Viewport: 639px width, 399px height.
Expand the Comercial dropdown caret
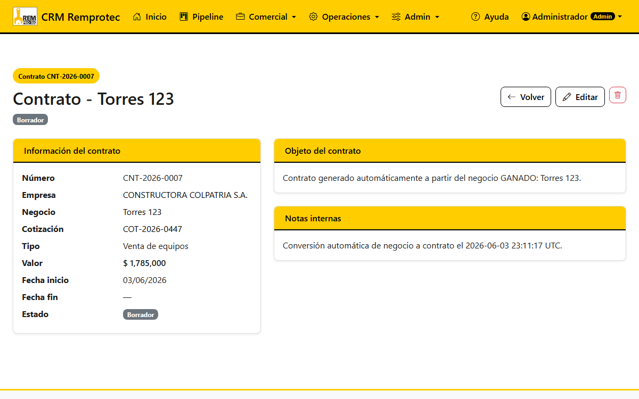(x=294, y=17)
